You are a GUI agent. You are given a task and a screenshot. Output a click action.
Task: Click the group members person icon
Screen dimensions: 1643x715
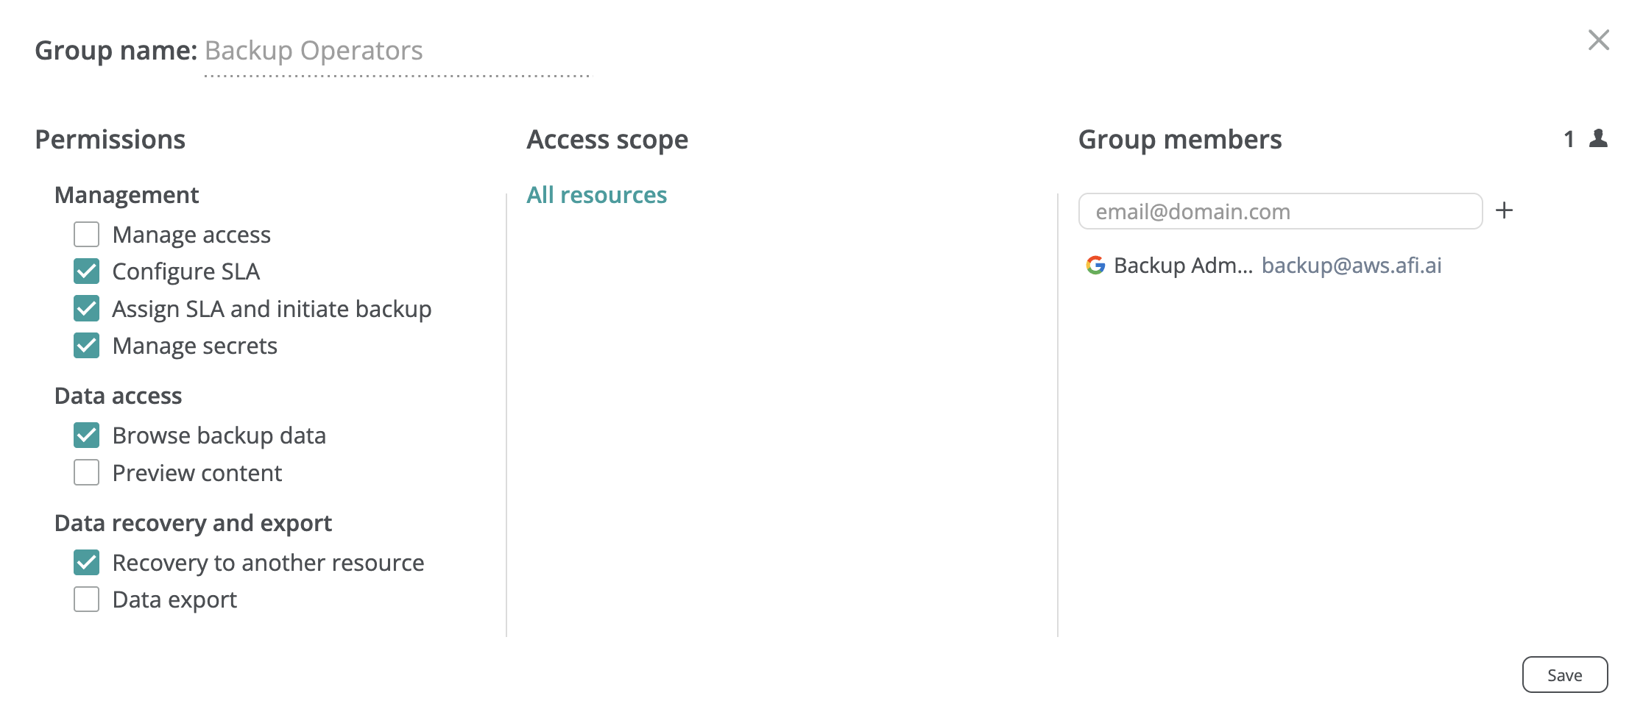[x=1598, y=138]
